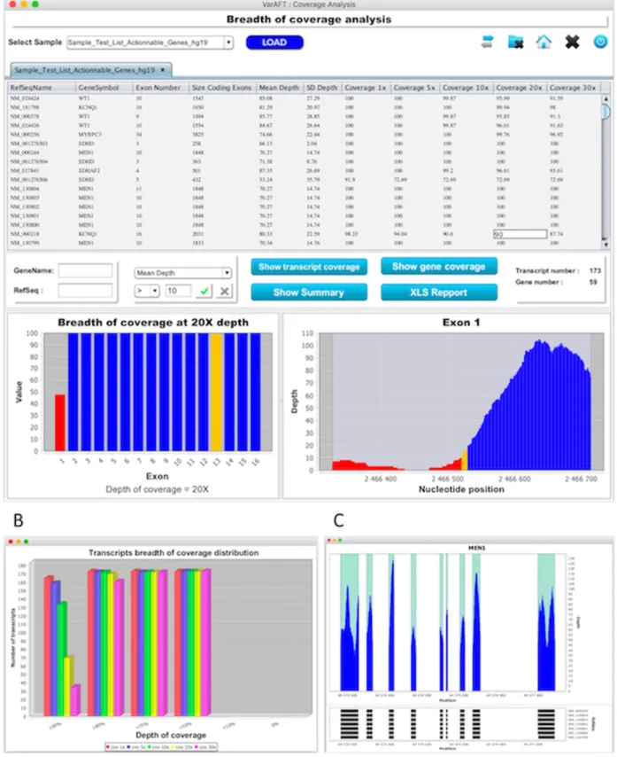Sort by Mean Depth column header

click(x=280, y=88)
